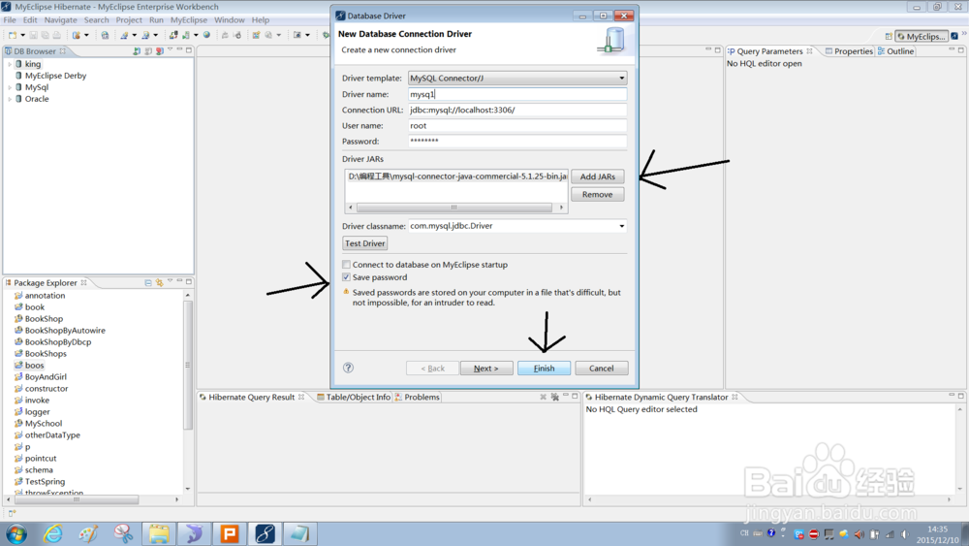Maximize the DB Browser panel

(x=189, y=50)
